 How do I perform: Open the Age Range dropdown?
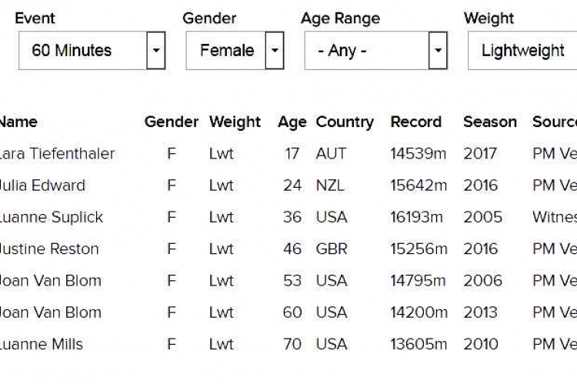pyautogui.click(x=365, y=51)
